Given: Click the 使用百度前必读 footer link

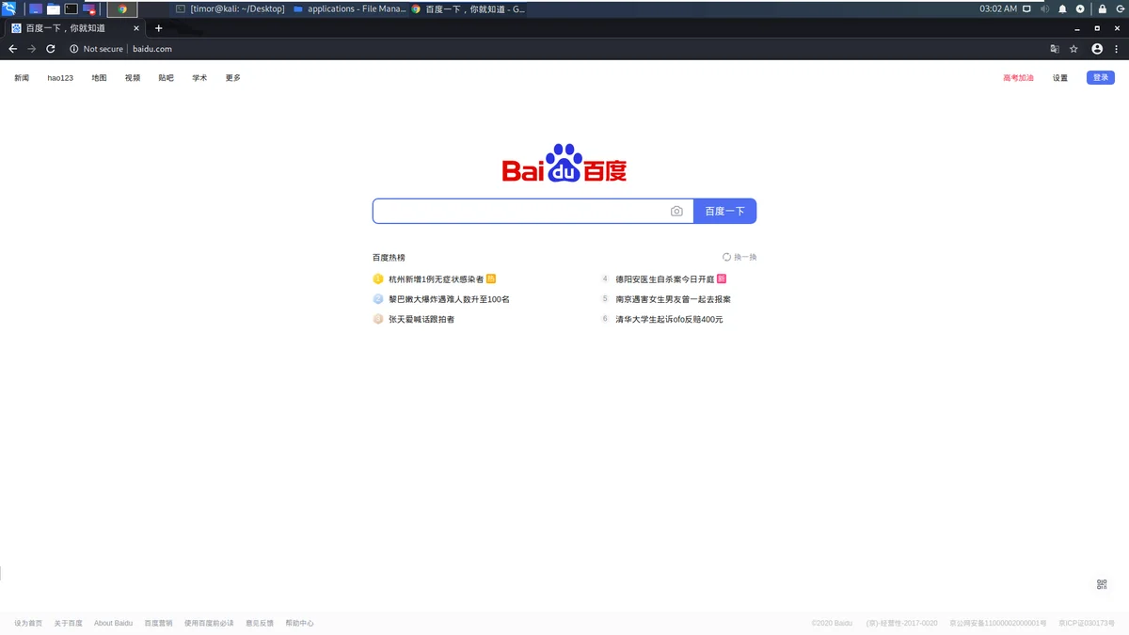Looking at the screenshot, I should (x=209, y=623).
